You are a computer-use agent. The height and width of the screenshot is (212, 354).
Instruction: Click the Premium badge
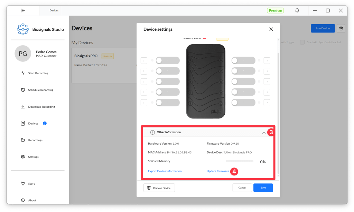point(276,10)
